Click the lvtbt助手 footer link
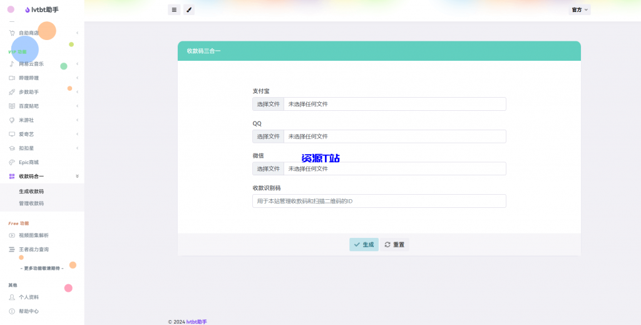Screen dimensions: 641x325 (197, 322)
